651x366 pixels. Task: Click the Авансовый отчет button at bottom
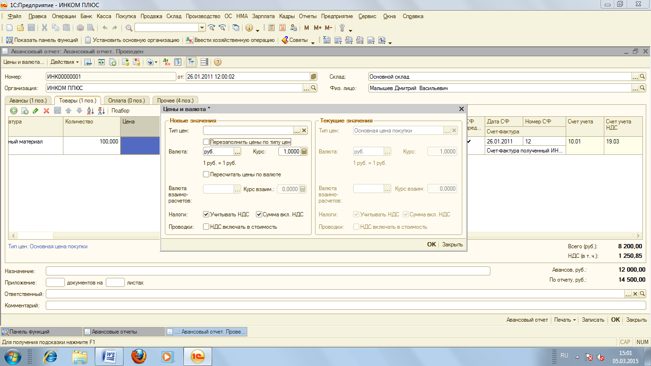click(x=527, y=320)
